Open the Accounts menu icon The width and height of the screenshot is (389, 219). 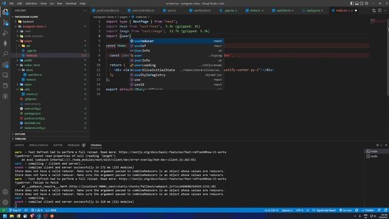tap(5, 192)
